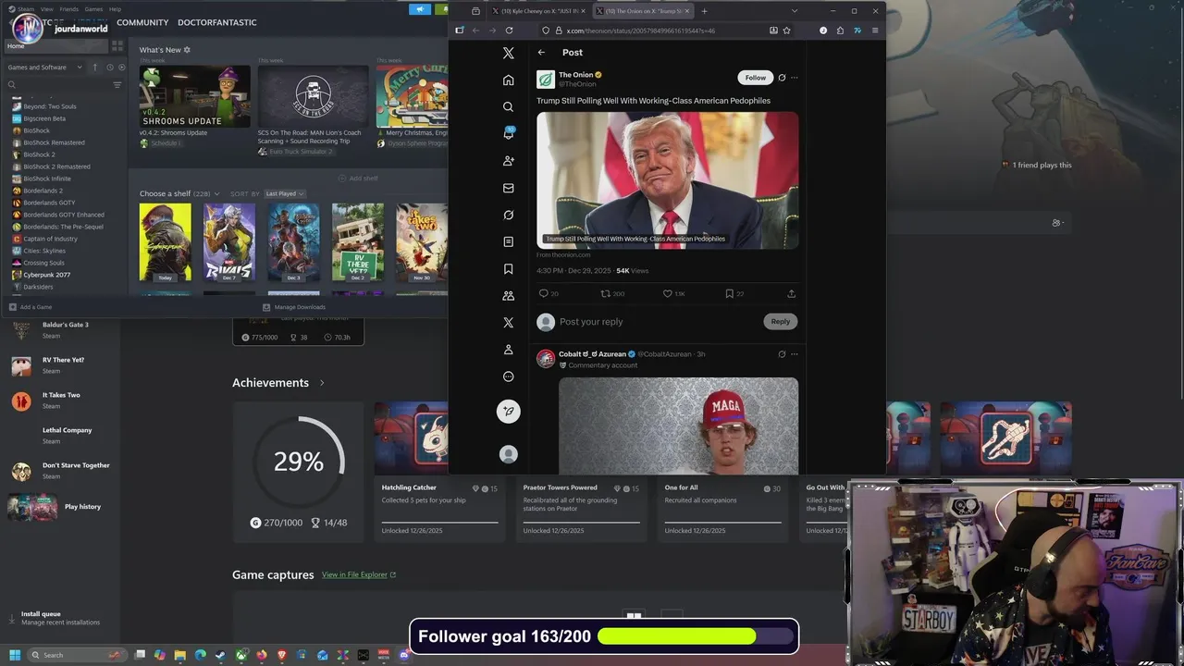Open Play history in background Steam

pyautogui.click(x=82, y=507)
